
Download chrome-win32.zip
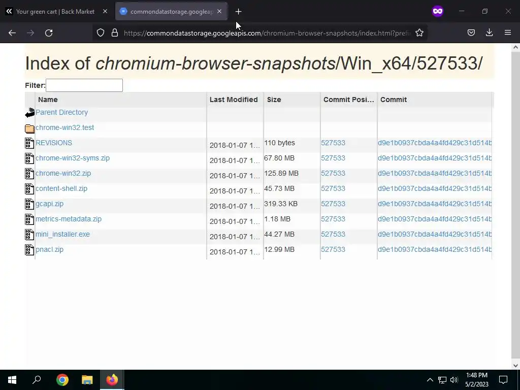tap(63, 174)
